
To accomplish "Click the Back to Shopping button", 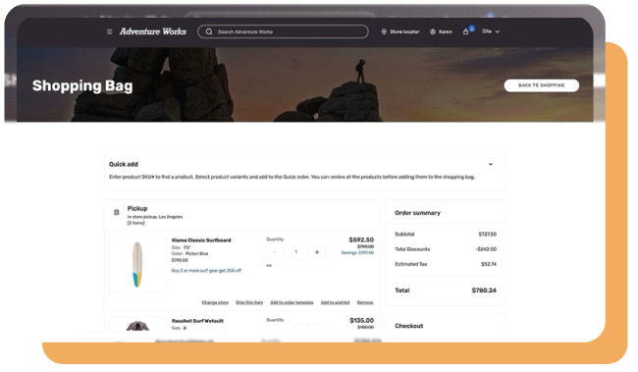I will (x=541, y=85).
